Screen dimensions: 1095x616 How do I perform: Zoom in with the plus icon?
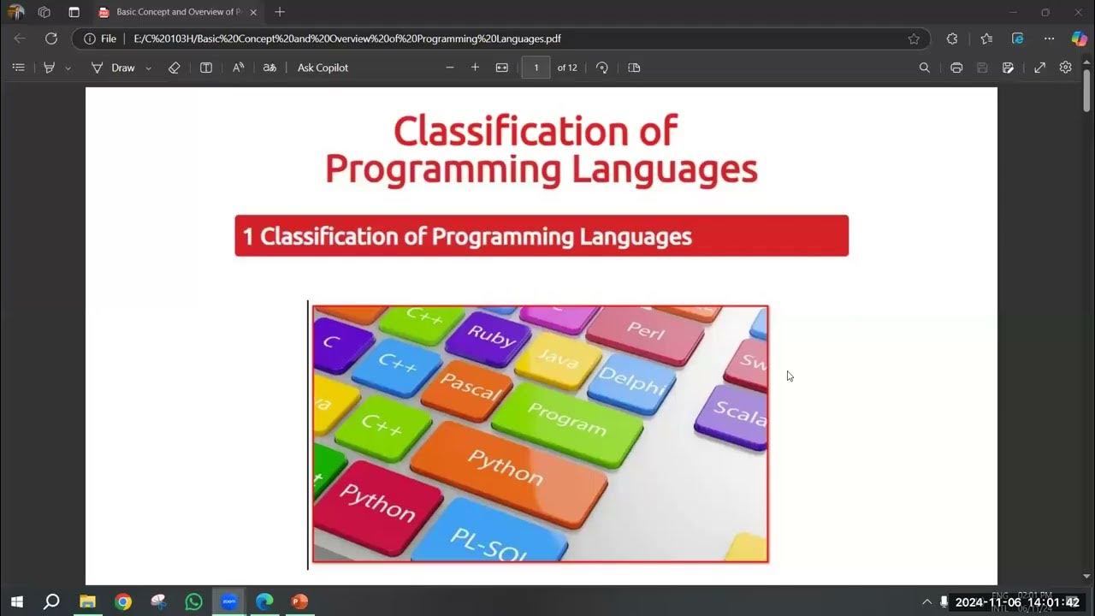475,68
